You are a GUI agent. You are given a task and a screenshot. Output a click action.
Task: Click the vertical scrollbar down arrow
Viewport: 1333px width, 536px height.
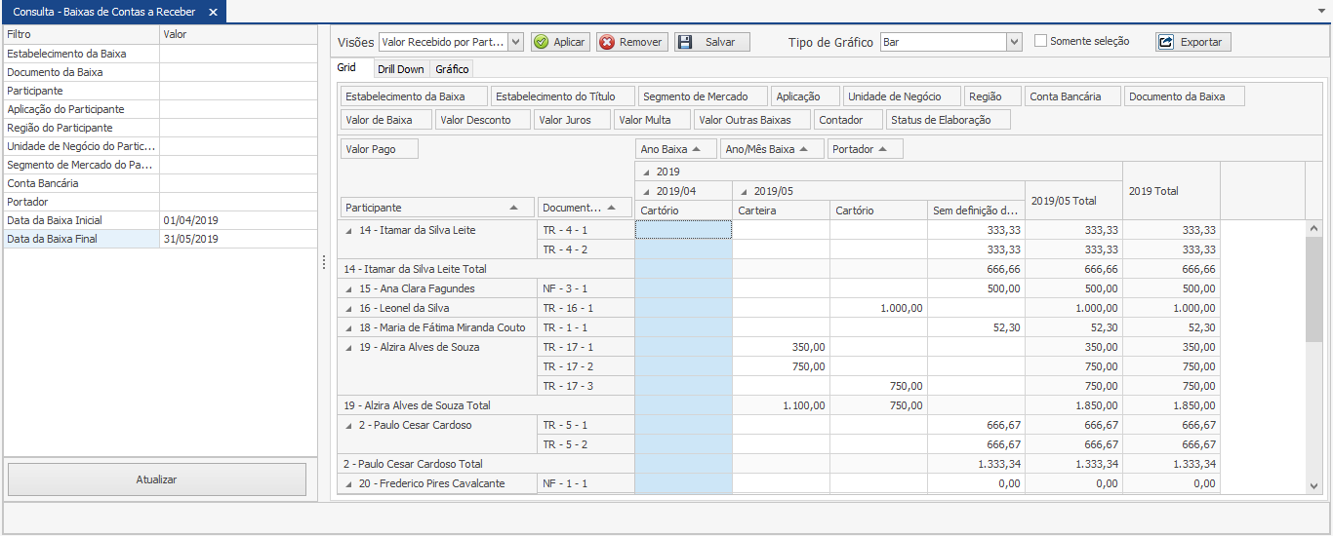[1313, 484]
